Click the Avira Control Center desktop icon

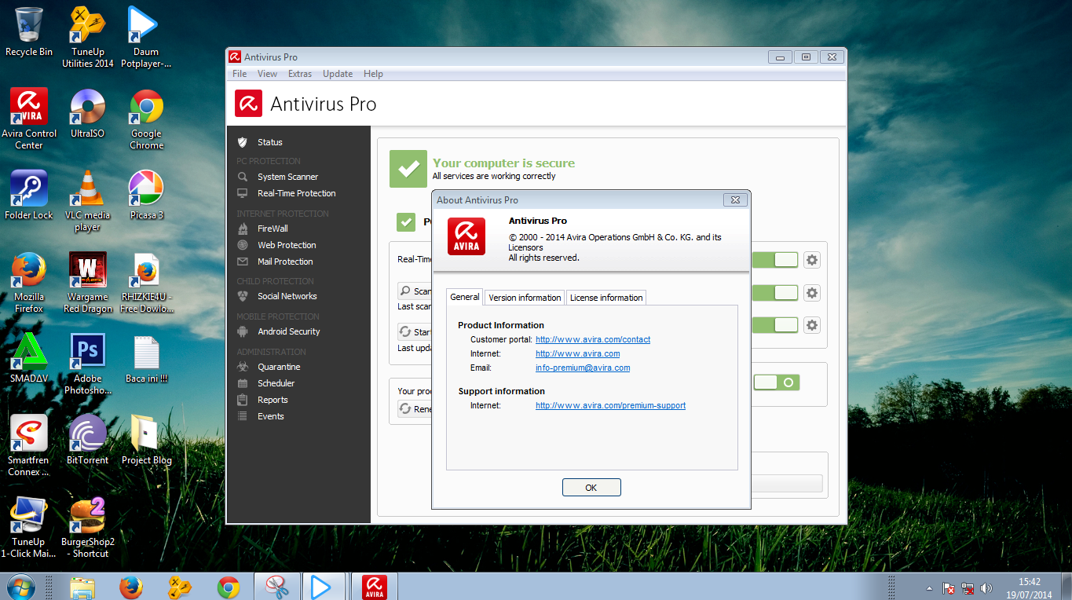tap(29, 118)
